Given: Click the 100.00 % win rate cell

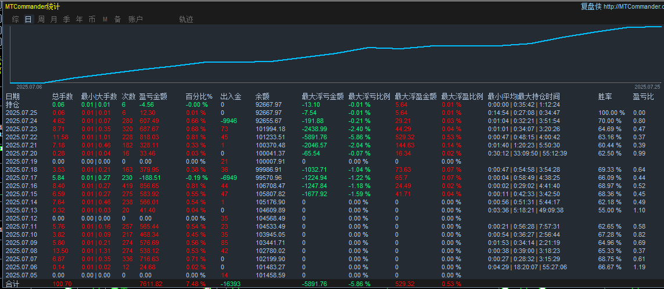Looking at the screenshot, I should [612, 113].
